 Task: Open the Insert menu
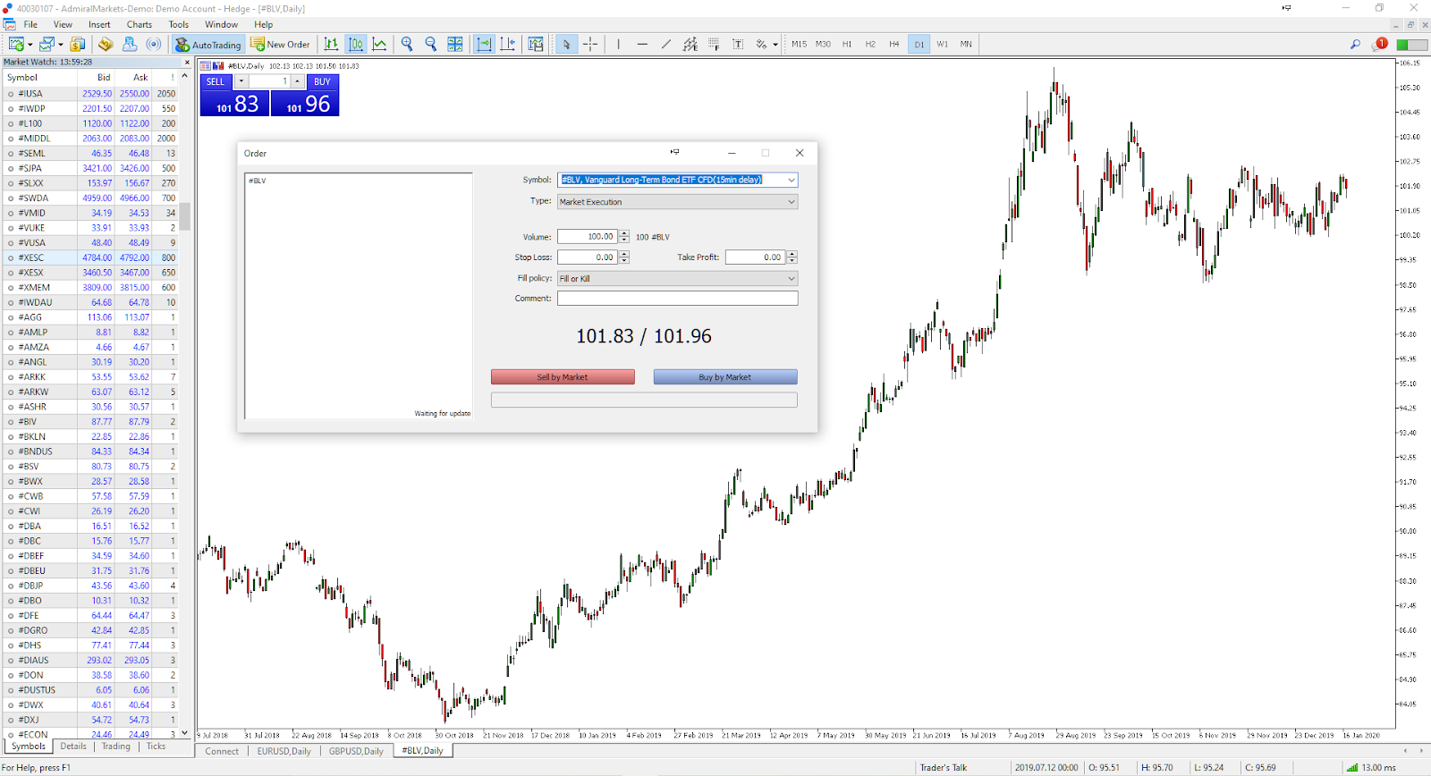pyautogui.click(x=99, y=24)
